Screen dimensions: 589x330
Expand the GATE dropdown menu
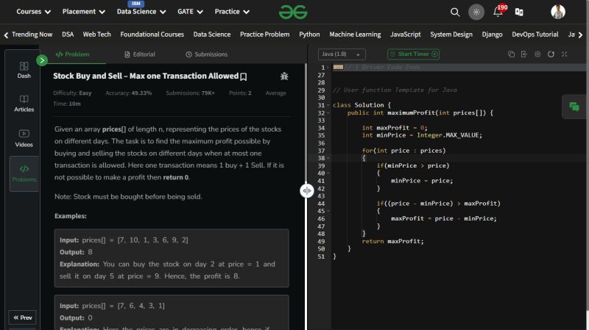(190, 12)
